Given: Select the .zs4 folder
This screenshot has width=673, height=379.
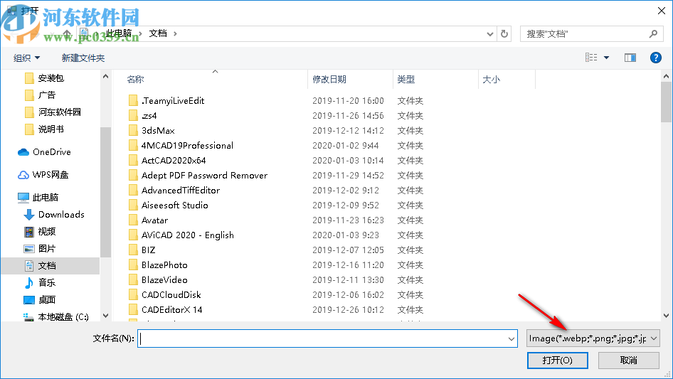Looking at the screenshot, I should click(x=149, y=116).
